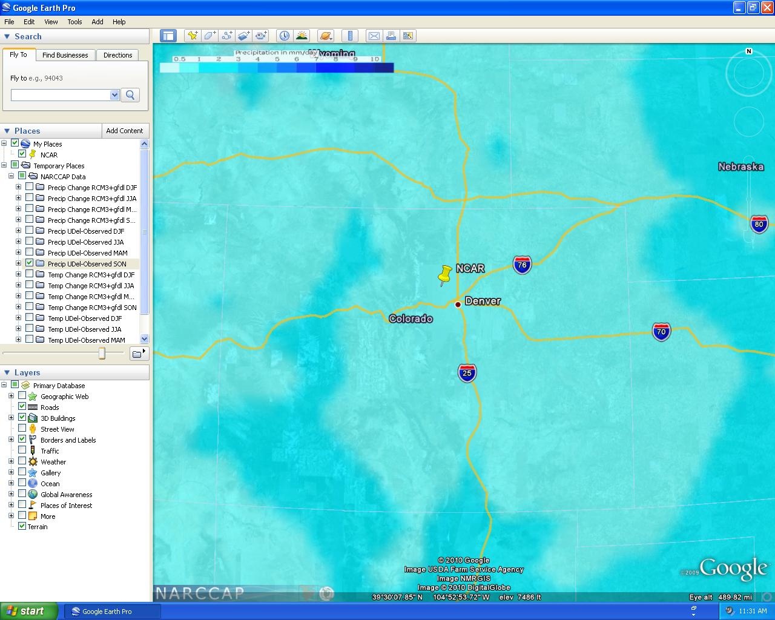
Task: Open the ruler measurement tool
Action: (350, 36)
